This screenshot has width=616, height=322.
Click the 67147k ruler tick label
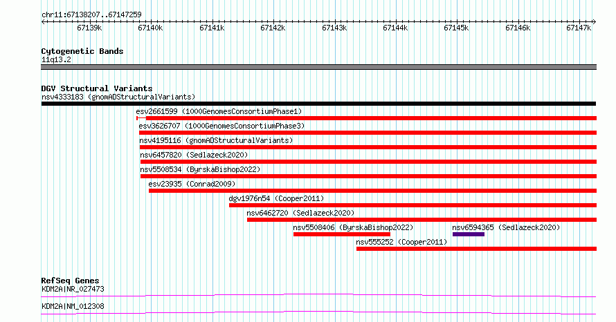coord(579,28)
